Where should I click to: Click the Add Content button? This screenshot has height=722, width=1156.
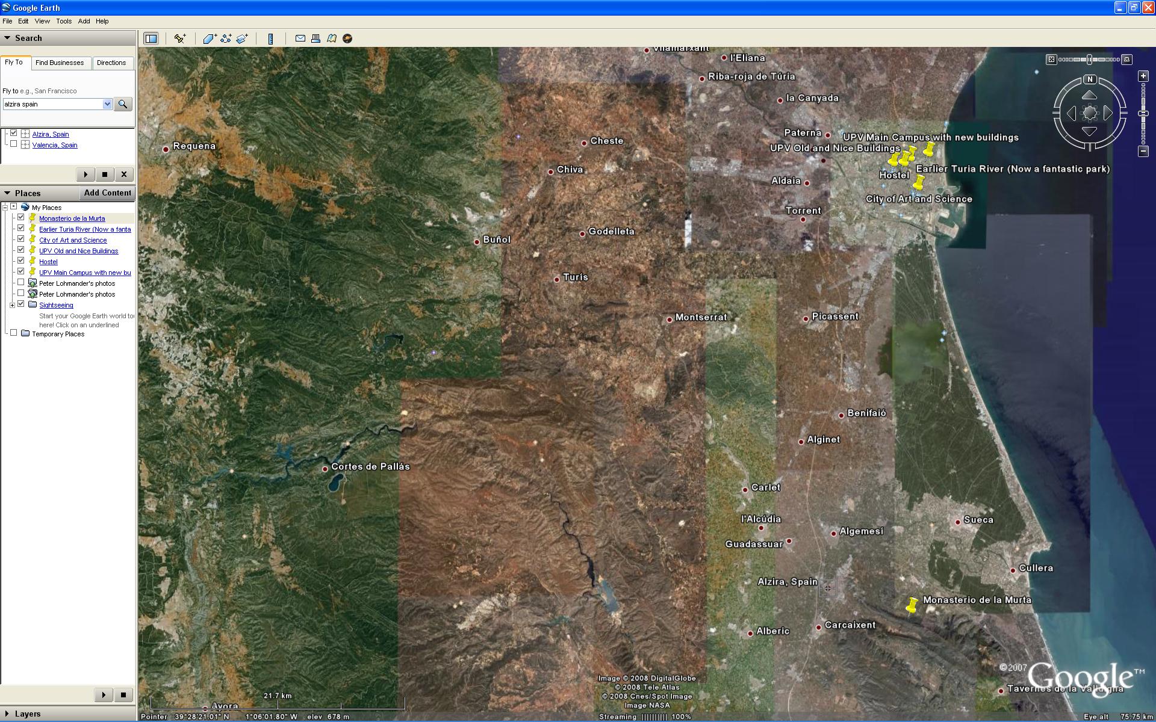click(x=107, y=193)
